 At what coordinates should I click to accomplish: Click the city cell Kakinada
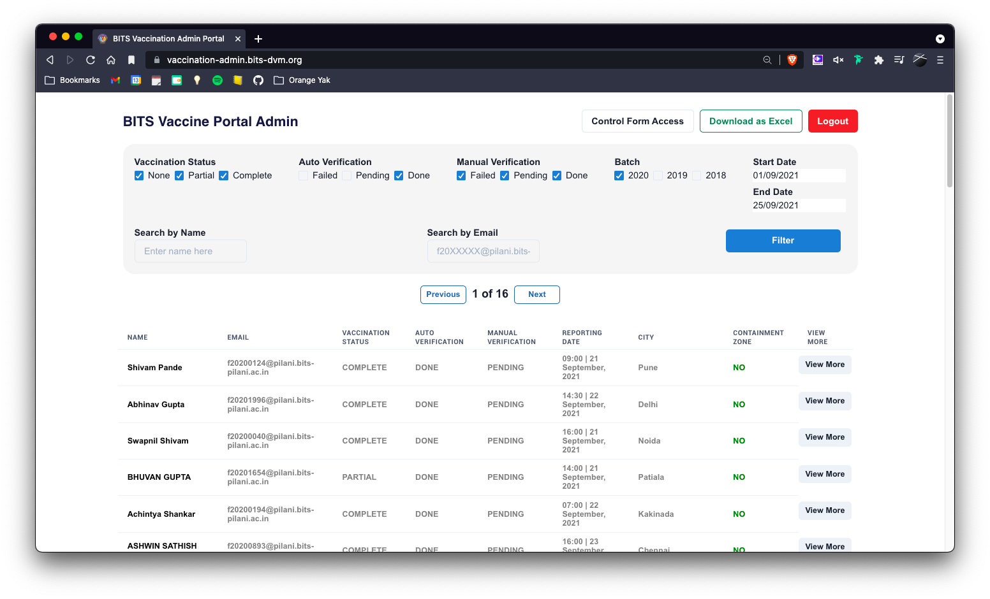click(656, 514)
